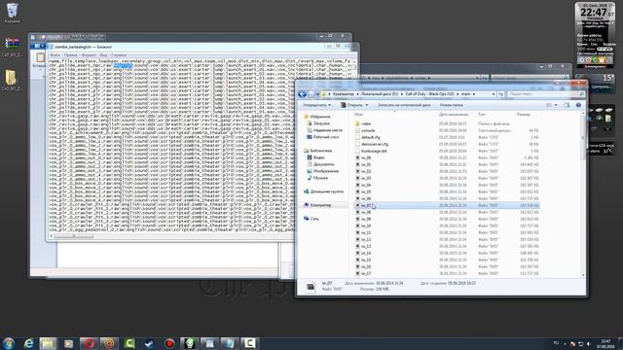Open the Файл menu in Notepad
Screen dimensions: 623x350
pyautogui.click(x=55, y=55)
